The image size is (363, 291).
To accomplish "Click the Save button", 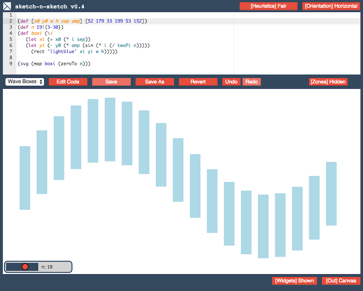I will pyautogui.click(x=111, y=82).
